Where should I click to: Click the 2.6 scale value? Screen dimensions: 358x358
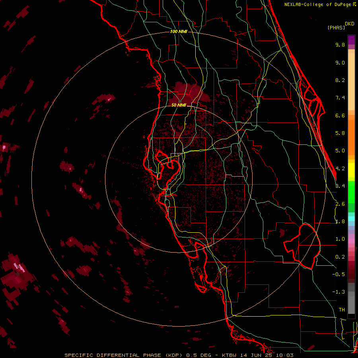pyautogui.click(x=340, y=204)
